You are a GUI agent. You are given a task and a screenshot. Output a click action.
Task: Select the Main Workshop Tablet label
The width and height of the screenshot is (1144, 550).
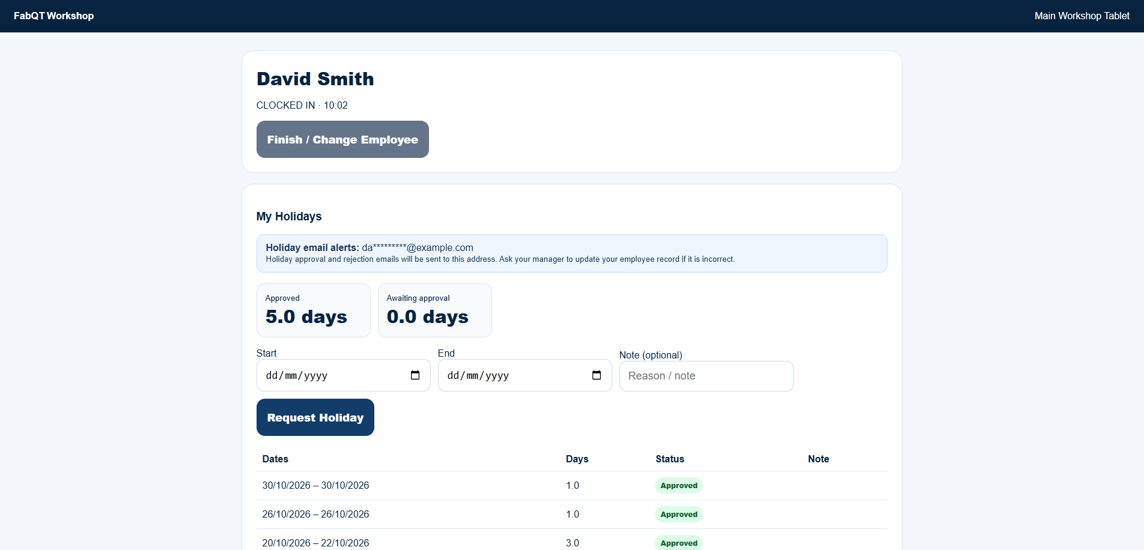click(1082, 16)
